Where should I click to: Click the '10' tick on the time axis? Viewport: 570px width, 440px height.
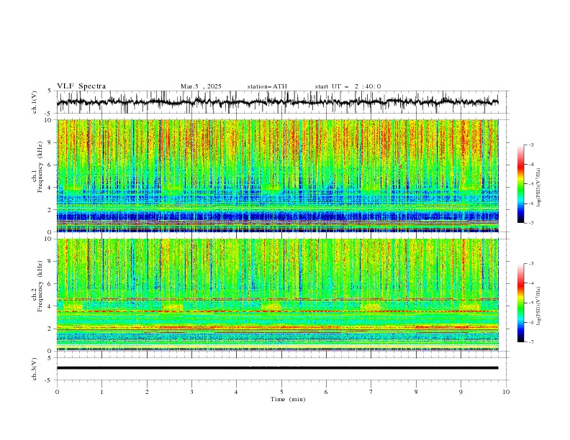click(x=506, y=392)
